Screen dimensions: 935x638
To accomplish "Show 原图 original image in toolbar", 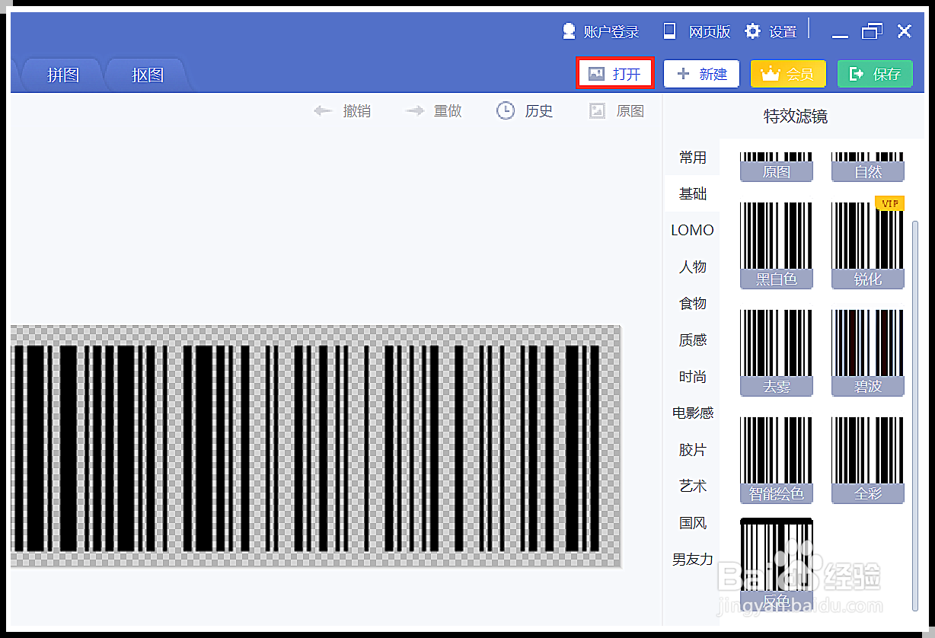I will tap(617, 111).
